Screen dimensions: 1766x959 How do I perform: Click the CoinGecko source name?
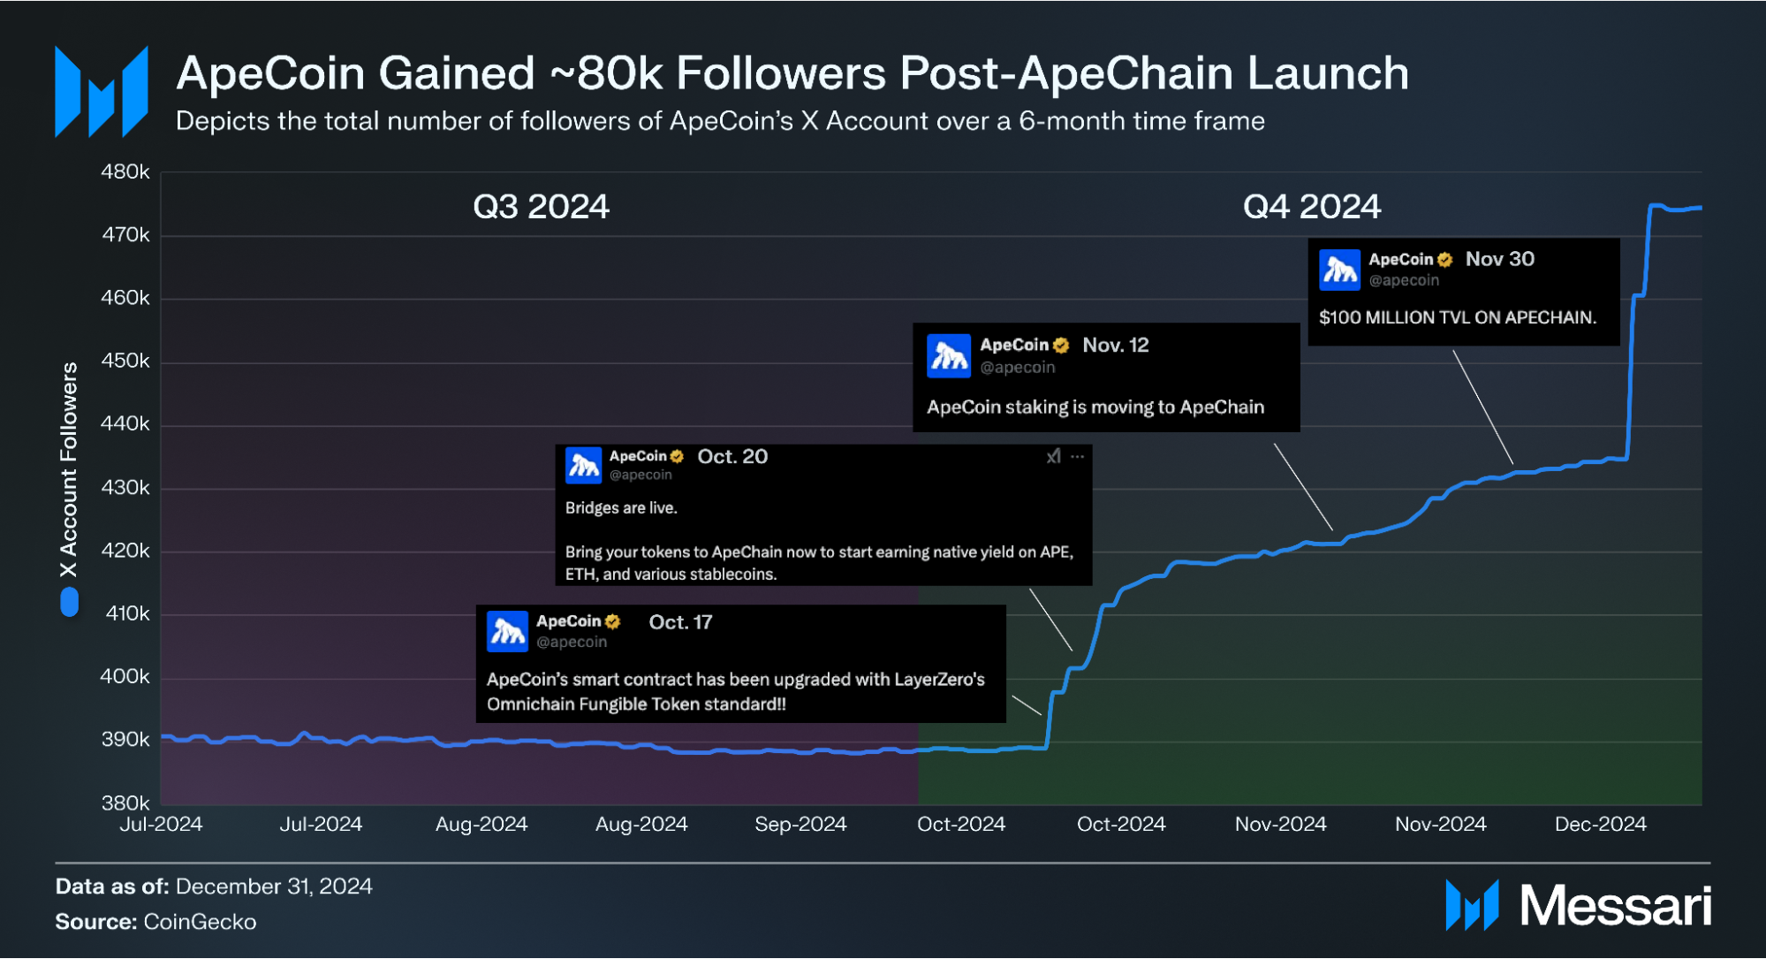pyautogui.click(x=200, y=922)
